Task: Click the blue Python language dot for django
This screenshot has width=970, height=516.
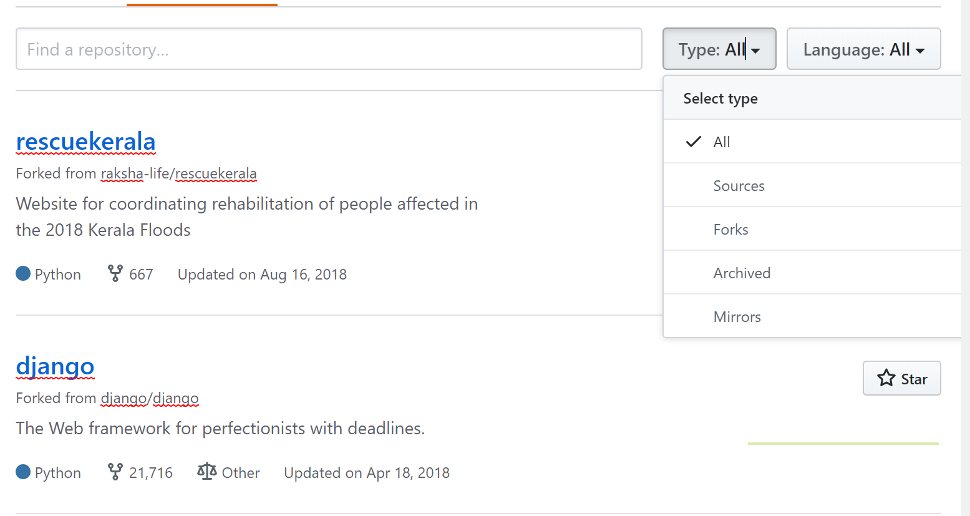Action: click(x=23, y=472)
